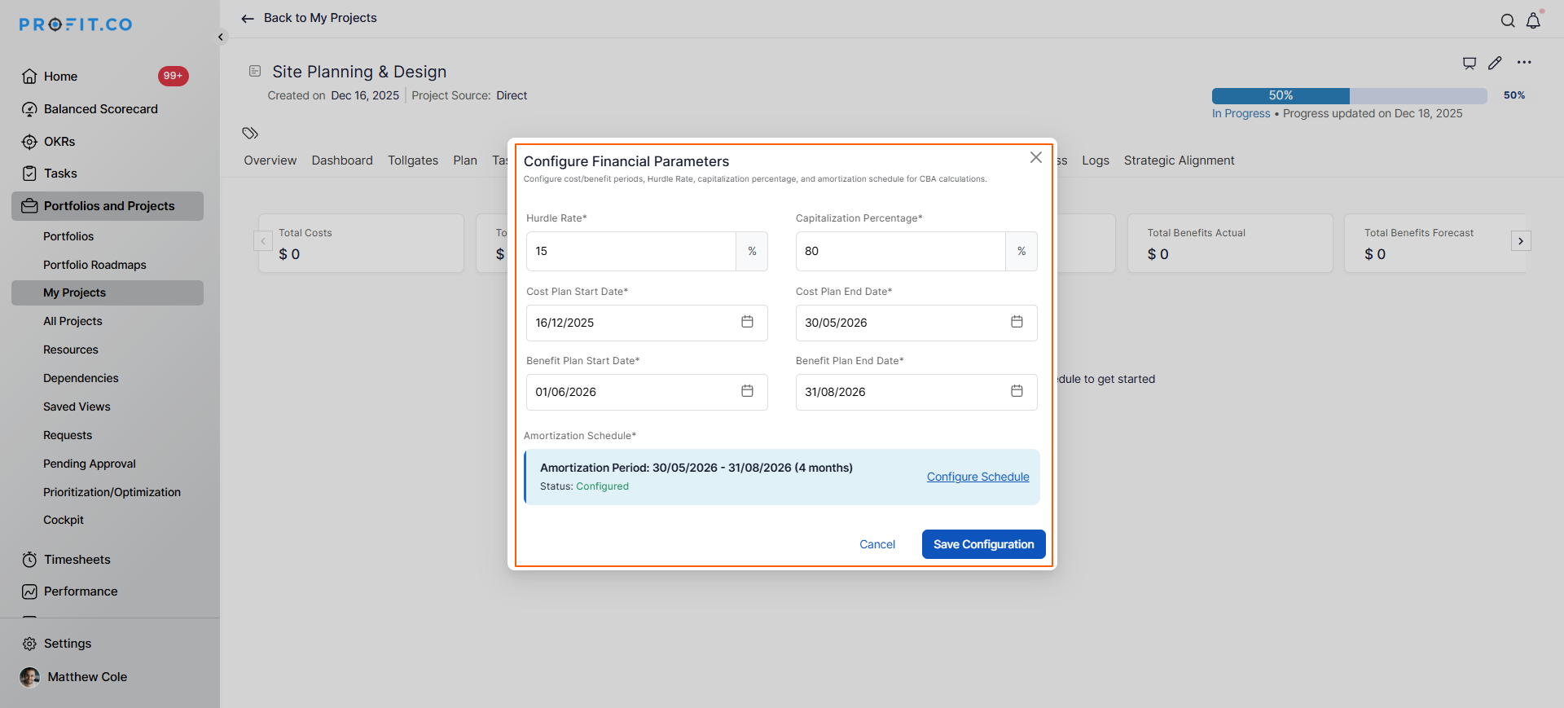The height and width of the screenshot is (708, 1564).
Task: Open Benefit Plan End Date calendar
Action: [1017, 391]
